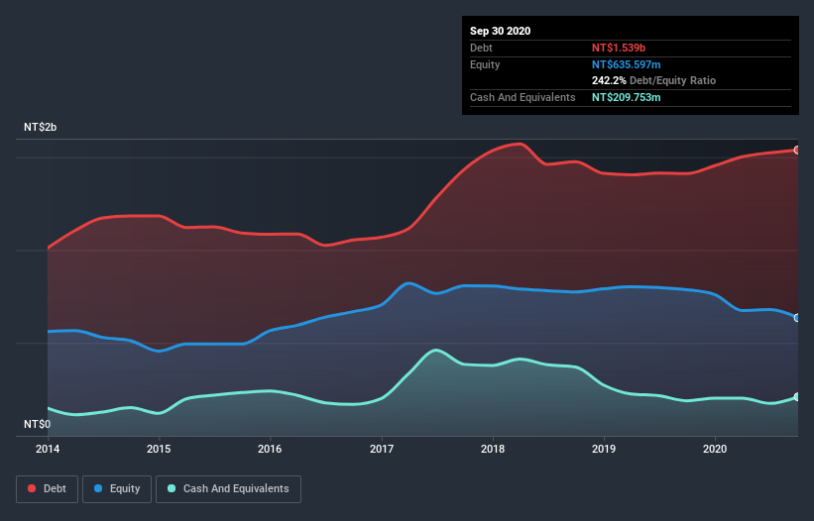Select the 2017 x-axis label

click(382, 449)
